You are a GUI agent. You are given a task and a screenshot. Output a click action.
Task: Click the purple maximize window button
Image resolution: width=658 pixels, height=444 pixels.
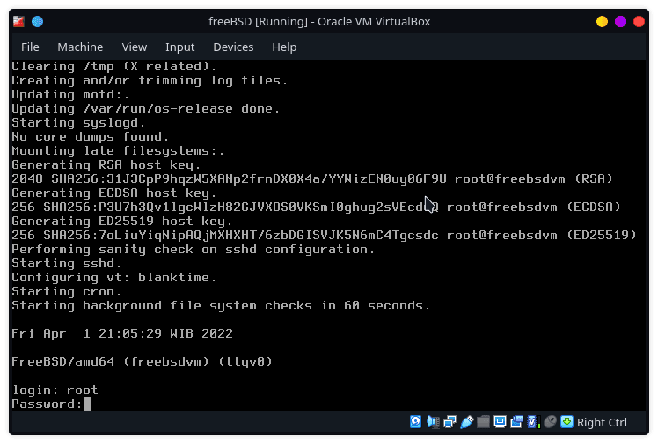click(x=620, y=21)
